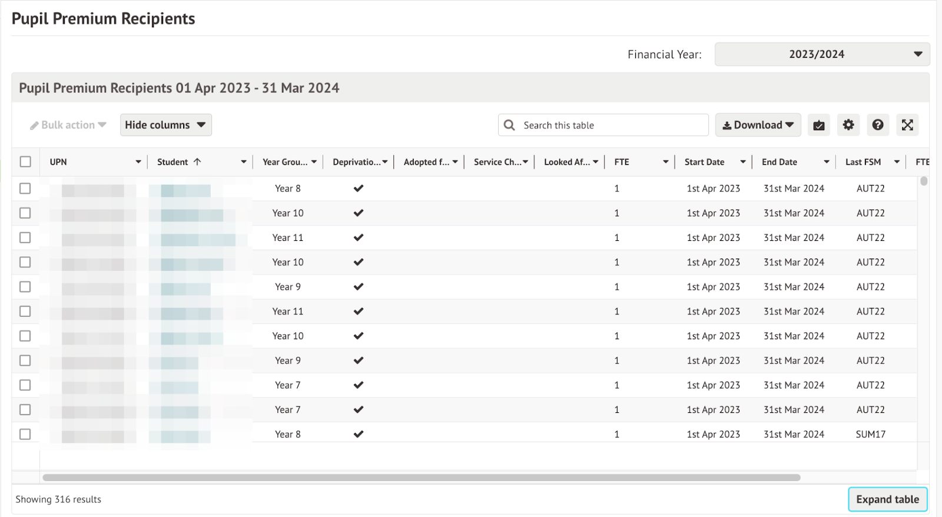Open the Download dropdown menu
The image size is (942, 517).
[x=758, y=125]
